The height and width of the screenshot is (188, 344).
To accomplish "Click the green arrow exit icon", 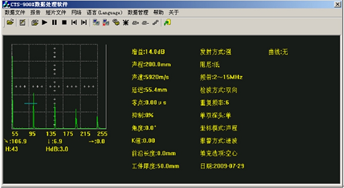I will pos(167,23).
